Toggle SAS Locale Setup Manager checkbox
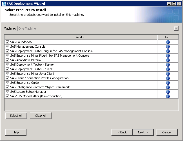 point(7,92)
